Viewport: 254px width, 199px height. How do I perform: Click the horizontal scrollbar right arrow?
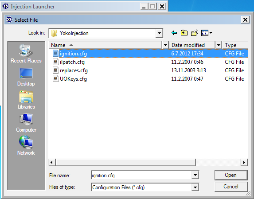click(244, 162)
